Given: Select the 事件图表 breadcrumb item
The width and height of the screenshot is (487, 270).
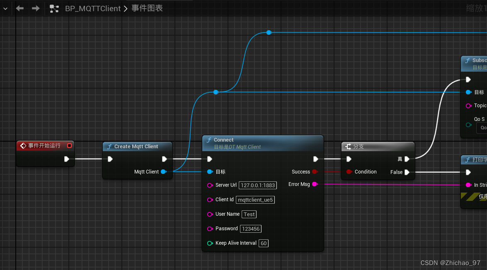Looking at the screenshot, I should [148, 7].
